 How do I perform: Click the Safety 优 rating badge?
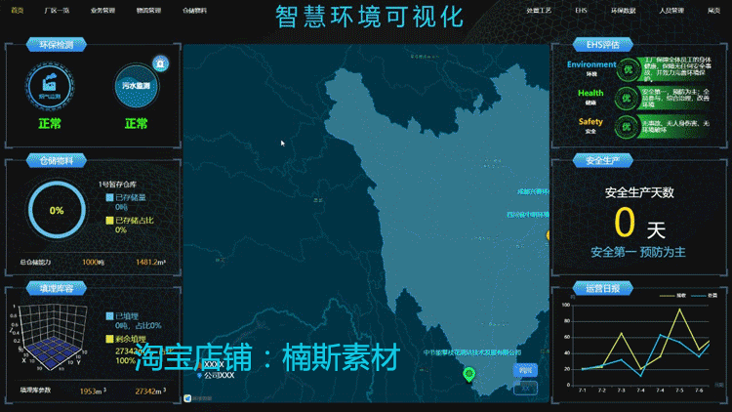[x=626, y=127]
